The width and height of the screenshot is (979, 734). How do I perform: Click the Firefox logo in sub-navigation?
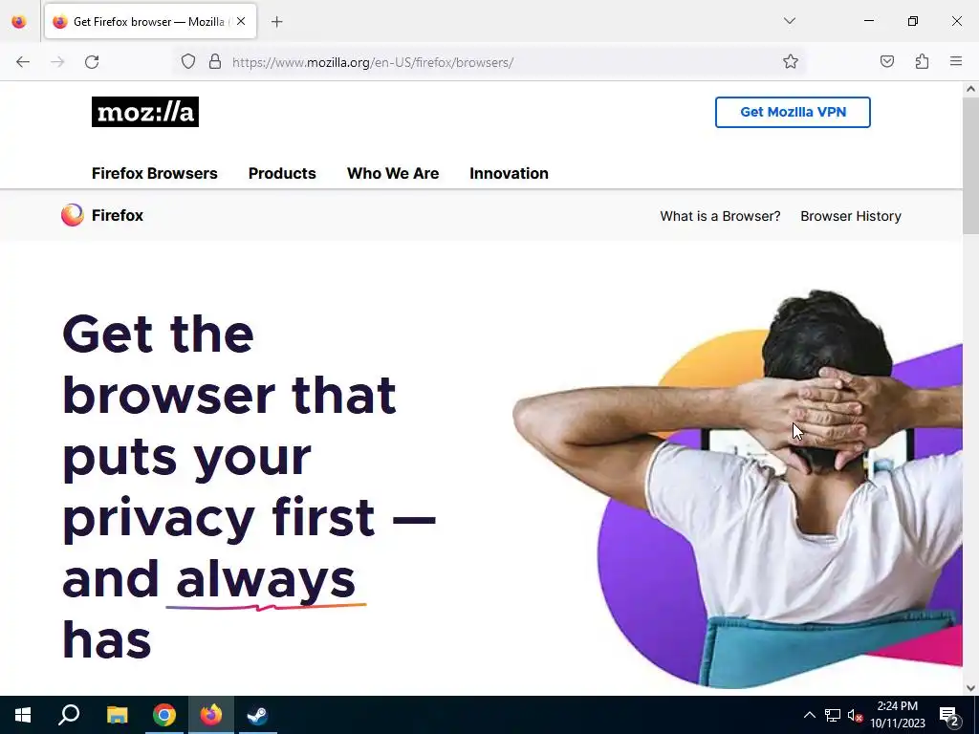[72, 215]
